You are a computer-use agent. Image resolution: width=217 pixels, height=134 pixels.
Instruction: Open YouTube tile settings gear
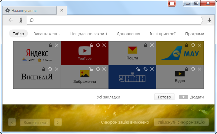click(x=98, y=45)
